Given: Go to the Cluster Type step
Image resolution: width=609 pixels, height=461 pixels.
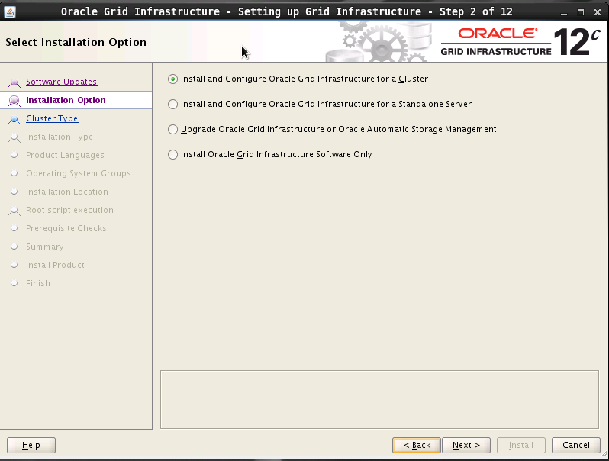Looking at the screenshot, I should coord(52,118).
